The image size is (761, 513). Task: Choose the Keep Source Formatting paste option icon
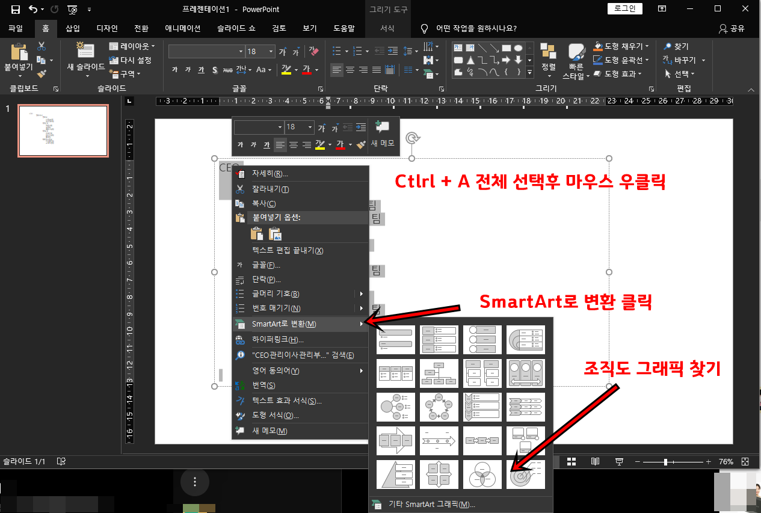tap(257, 234)
